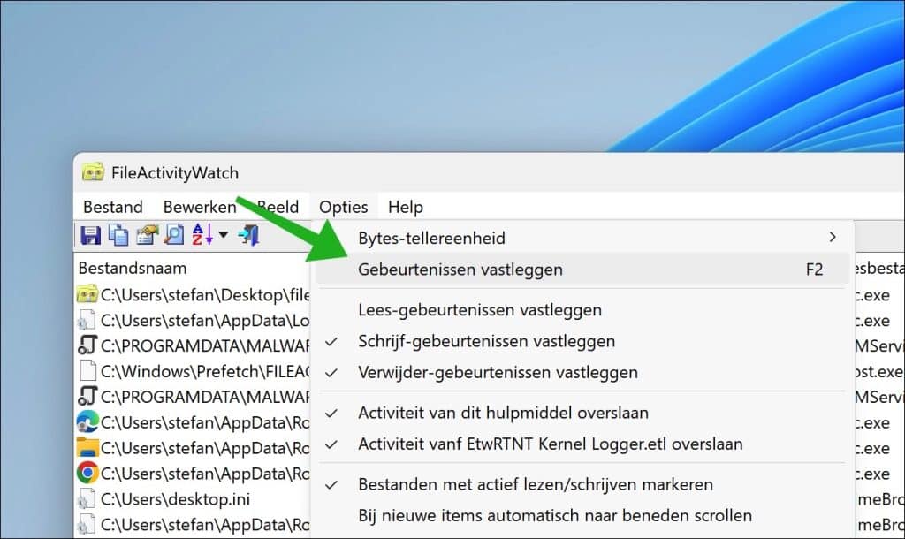Click the Exit door toolbar icon
Viewport: 905px width, 539px height.
(248, 235)
